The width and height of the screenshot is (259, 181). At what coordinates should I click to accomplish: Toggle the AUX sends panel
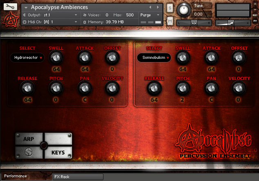[x=255, y=15]
